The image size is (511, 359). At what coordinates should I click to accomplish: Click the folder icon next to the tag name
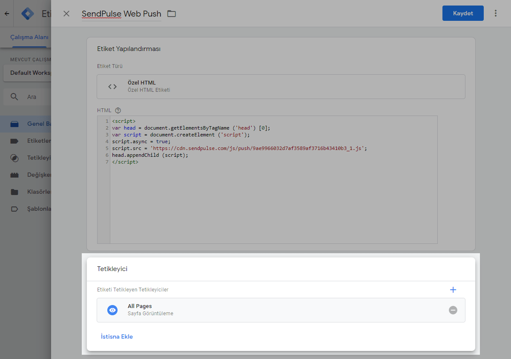coord(172,14)
